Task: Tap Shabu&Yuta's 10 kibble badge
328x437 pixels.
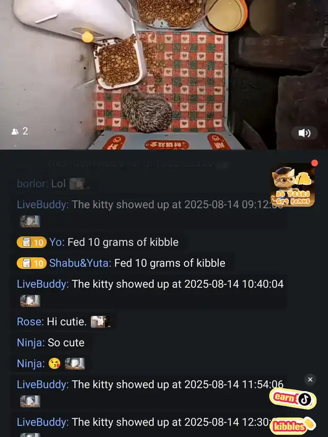Action: coord(31,263)
